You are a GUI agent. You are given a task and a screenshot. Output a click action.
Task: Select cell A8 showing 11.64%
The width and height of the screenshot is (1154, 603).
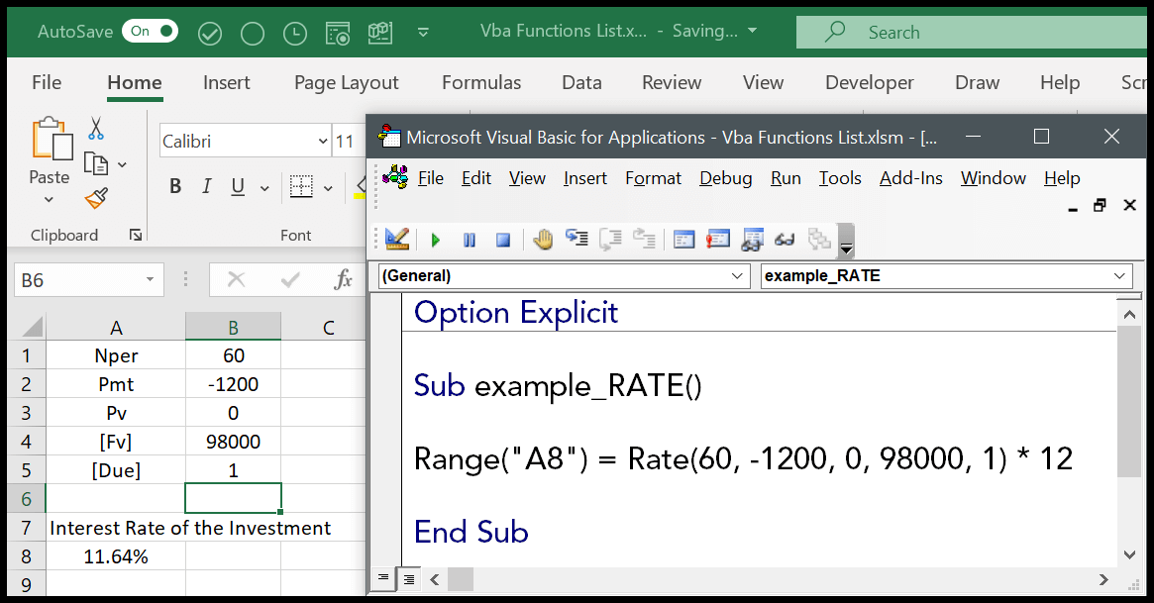click(x=116, y=556)
